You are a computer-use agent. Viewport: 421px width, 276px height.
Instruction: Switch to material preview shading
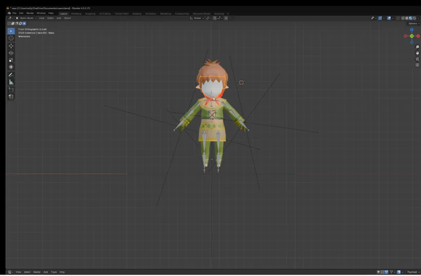point(411,18)
